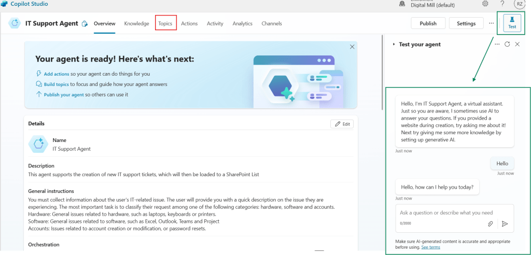Screen dimensions: 531x255
Task: Open the Add actions link
Action: (56, 74)
